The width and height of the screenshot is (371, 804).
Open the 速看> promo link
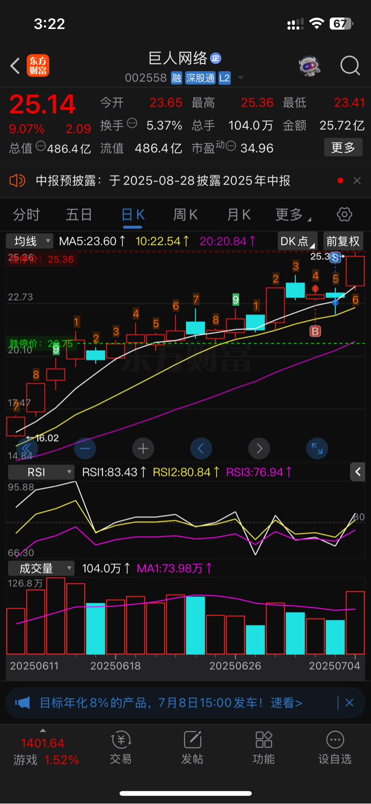tap(286, 702)
